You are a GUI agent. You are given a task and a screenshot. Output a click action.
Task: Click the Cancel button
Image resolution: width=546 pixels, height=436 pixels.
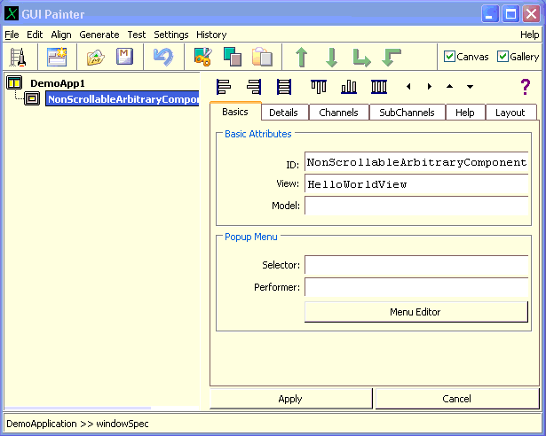(x=457, y=399)
